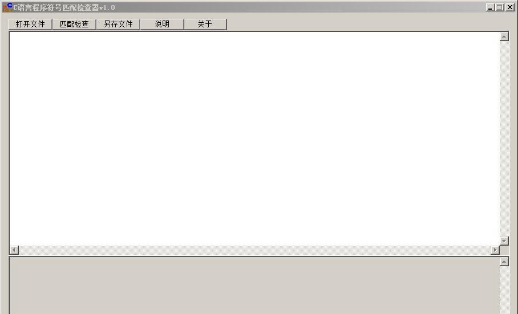Show the 关于 about dialog
The height and width of the screenshot is (314, 518).
205,24
